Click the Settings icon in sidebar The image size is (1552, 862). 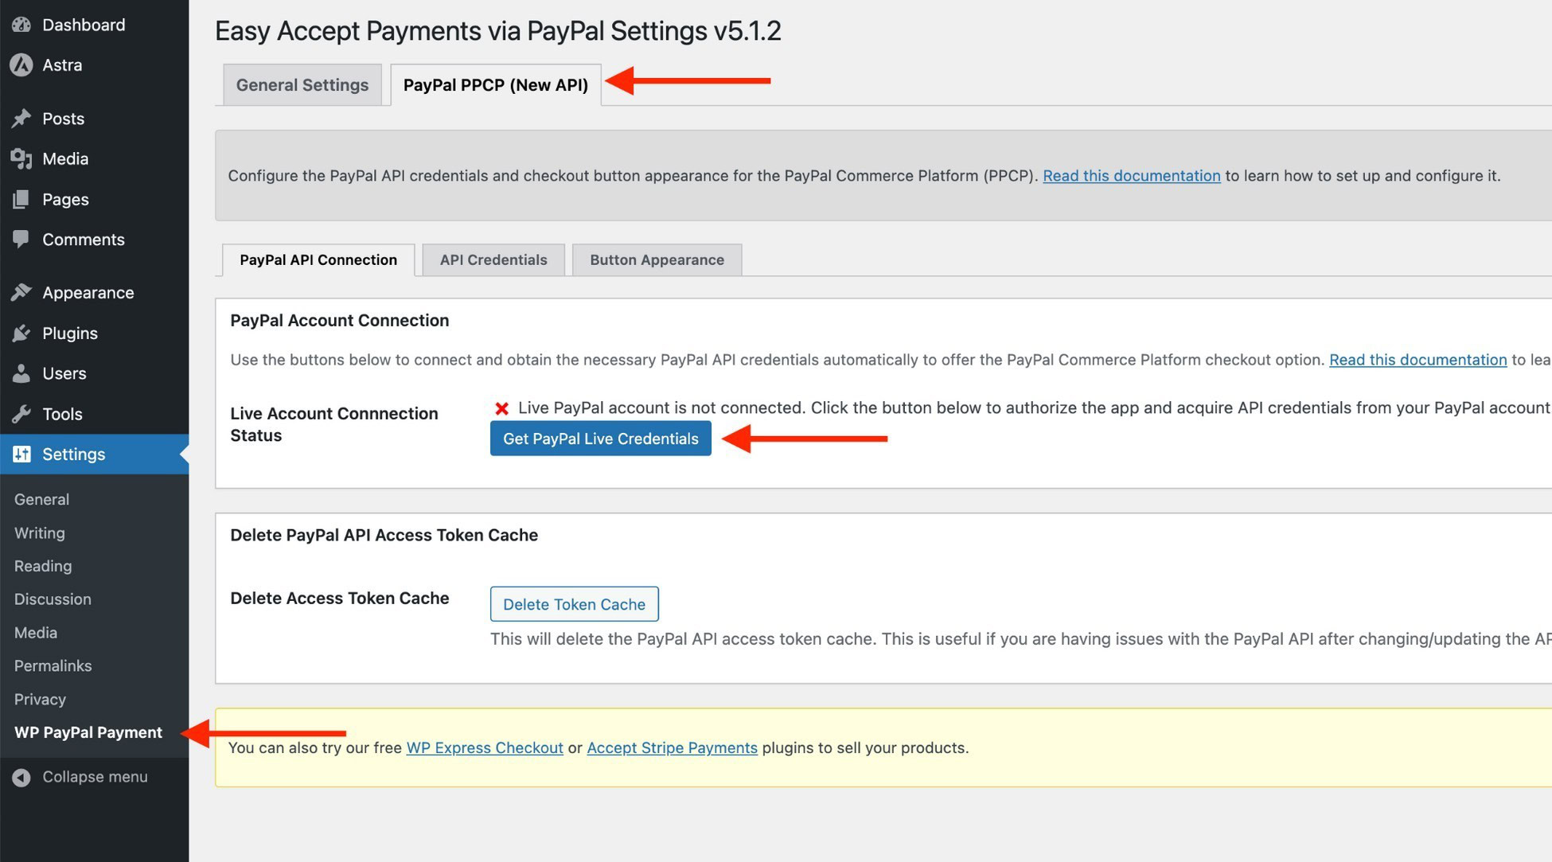point(21,454)
